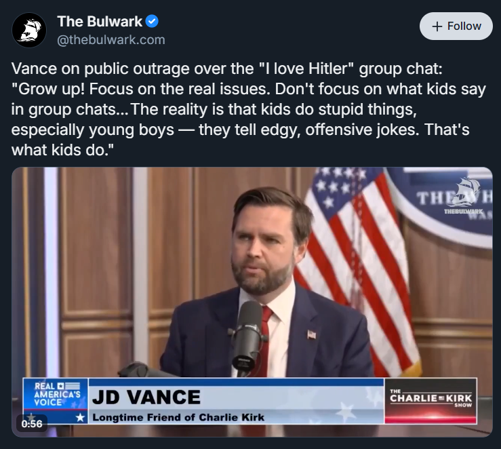Click the blue verified checkmark badge
The height and width of the screenshot is (449, 501).
[153, 22]
